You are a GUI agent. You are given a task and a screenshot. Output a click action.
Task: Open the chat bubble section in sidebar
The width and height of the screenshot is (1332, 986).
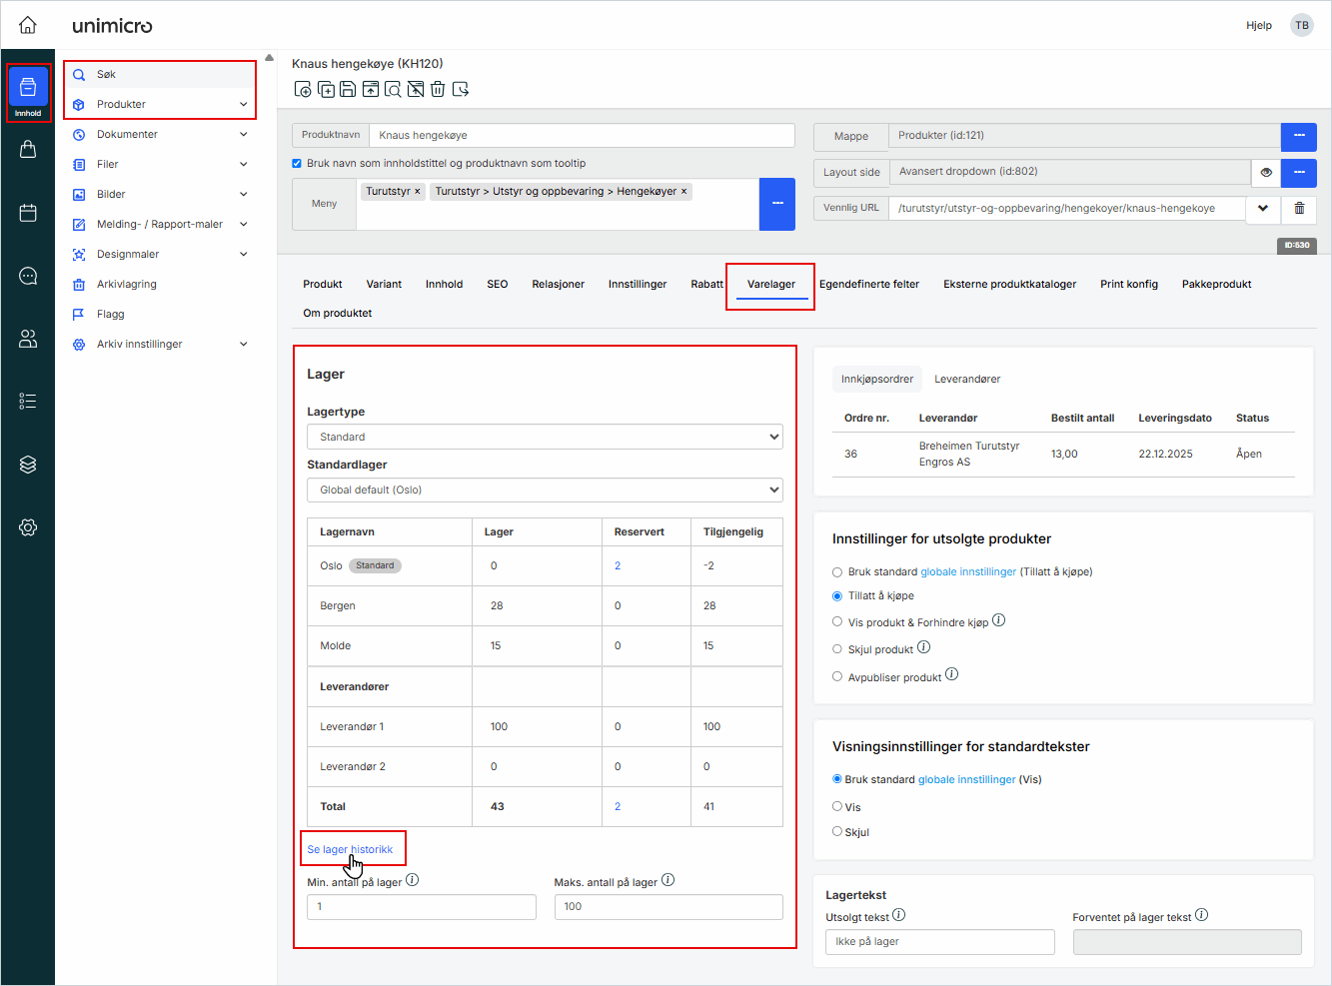point(28,276)
